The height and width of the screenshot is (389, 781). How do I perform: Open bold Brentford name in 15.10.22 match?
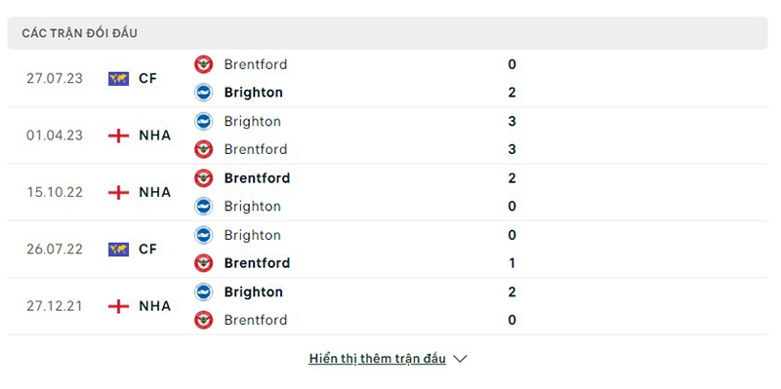click(x=257, y=178)
